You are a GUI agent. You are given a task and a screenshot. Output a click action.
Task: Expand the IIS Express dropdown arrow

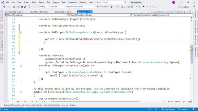coord(109,7)
